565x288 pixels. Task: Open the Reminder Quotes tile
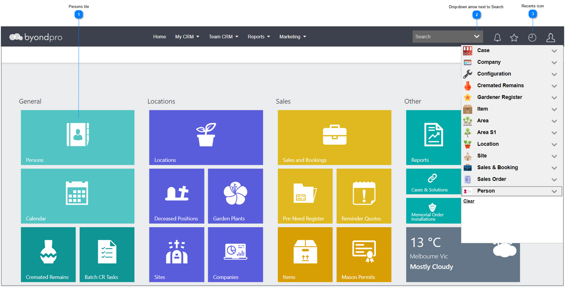[364, 196]
